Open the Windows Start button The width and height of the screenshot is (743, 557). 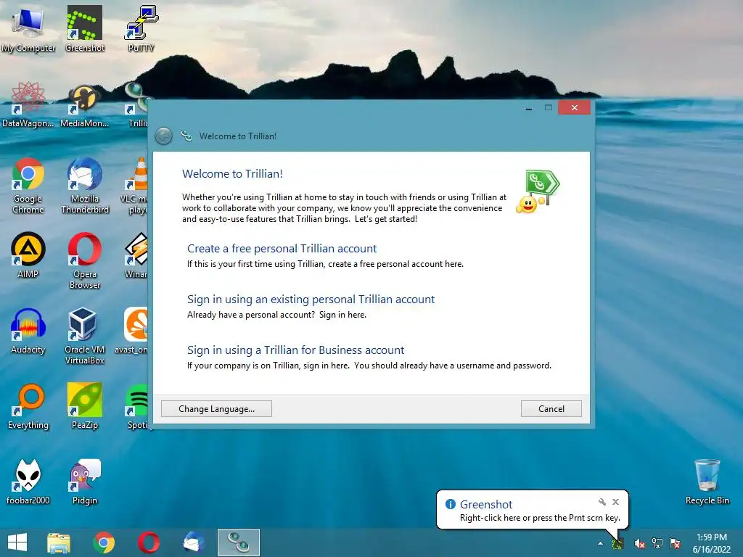[x=17, y=542]
